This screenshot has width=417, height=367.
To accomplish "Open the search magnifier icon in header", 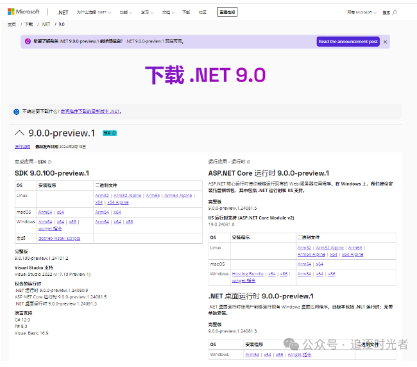I will (x=395, y=12).
